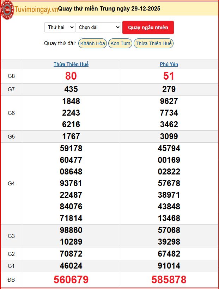Select the special prize number 560679

71,280
